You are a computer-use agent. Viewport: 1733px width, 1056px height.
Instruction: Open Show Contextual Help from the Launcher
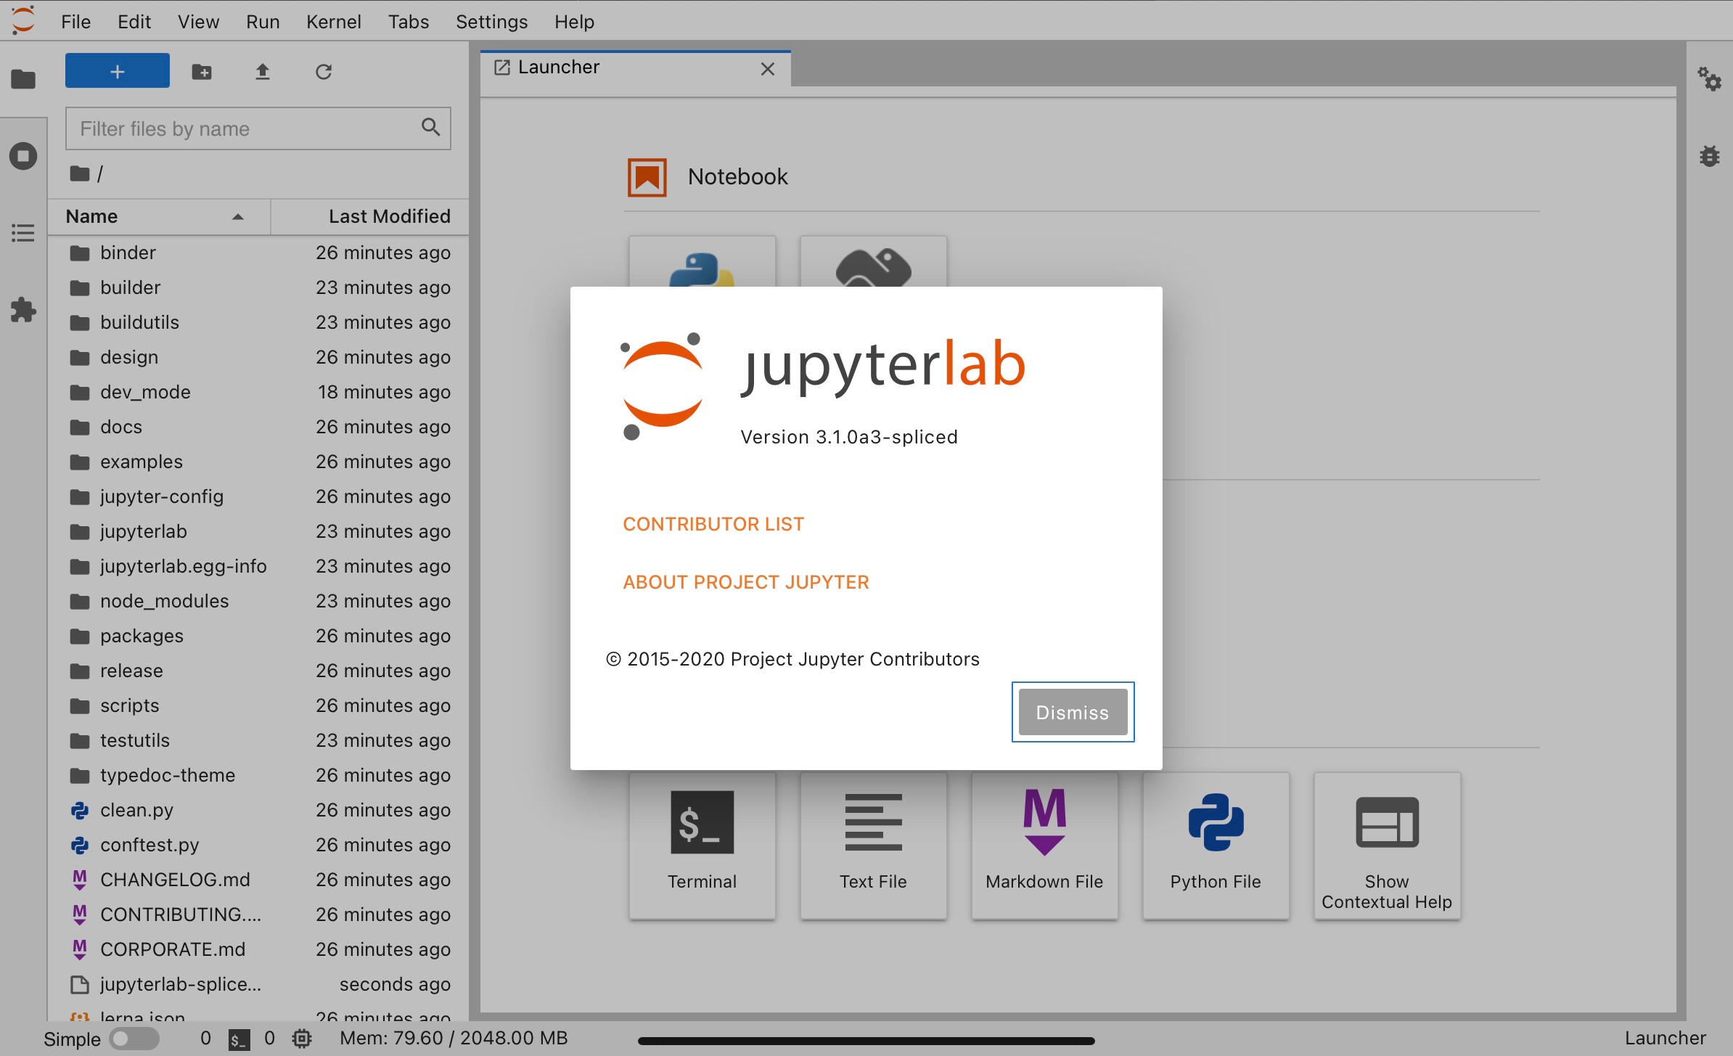click(1386, 846)
